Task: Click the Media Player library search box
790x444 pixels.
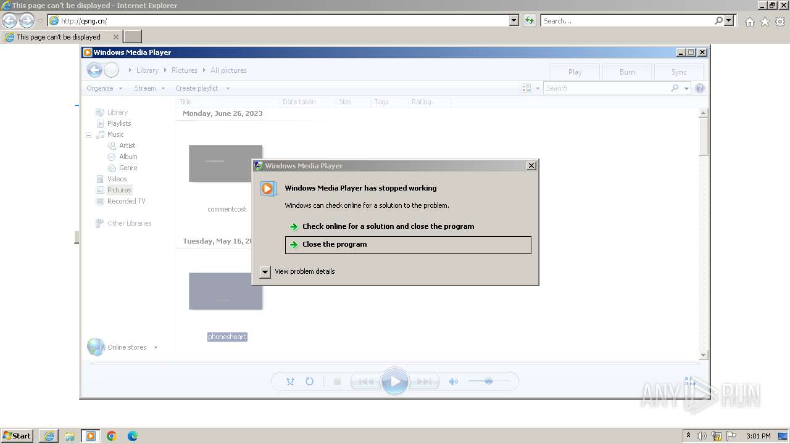Action: pos(607,88)
